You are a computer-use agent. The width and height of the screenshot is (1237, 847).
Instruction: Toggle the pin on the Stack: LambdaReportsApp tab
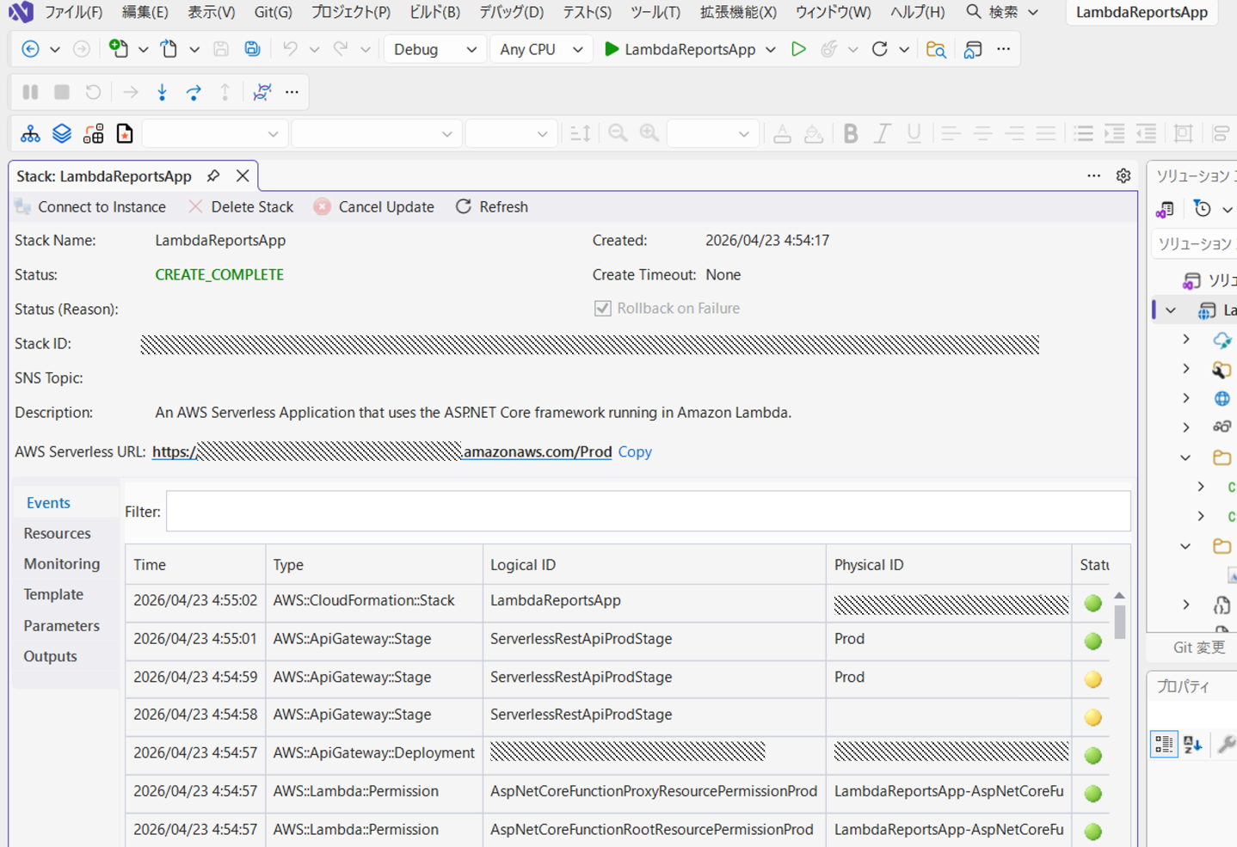pyautogui.click(x=213, y=176)
